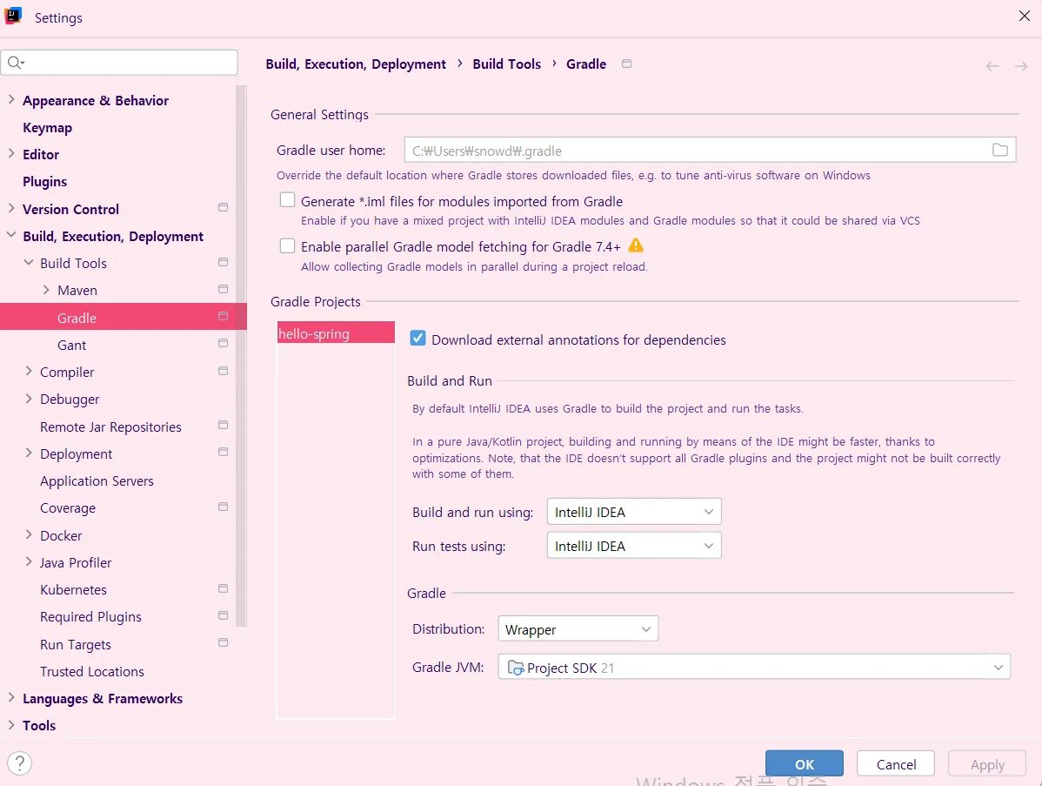Uncheck Download external annotations for dependencies

(x=417, y=339)
